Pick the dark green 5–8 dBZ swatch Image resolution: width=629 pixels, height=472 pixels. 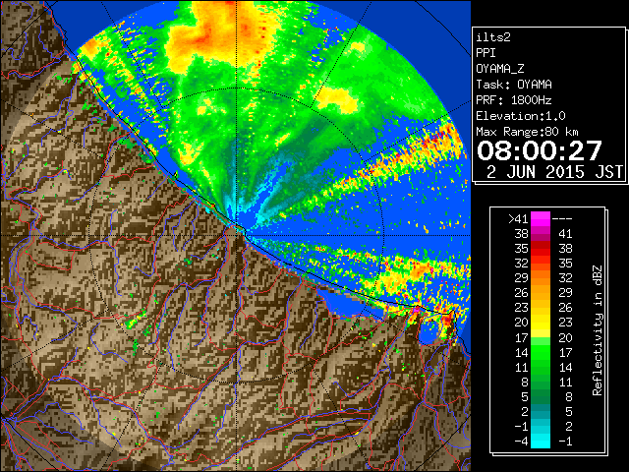(540, 397)
